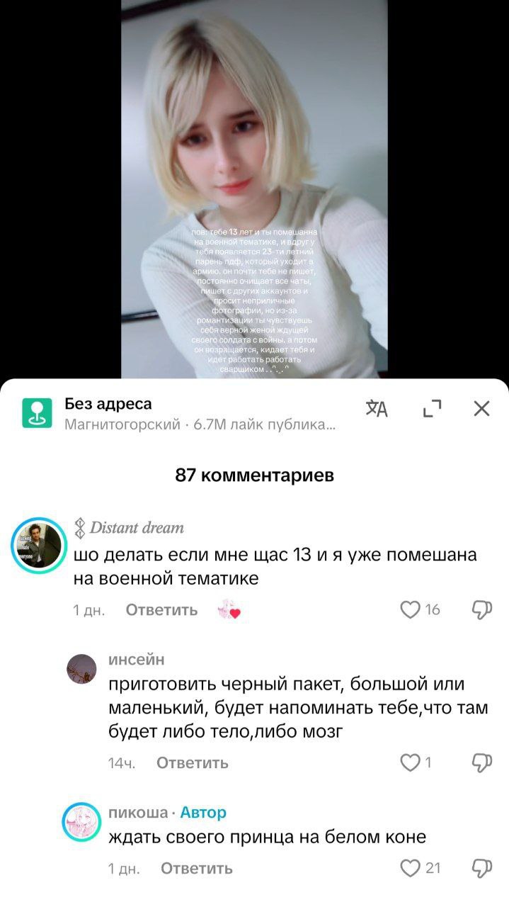Dislike the инсейн reply

tap(481, 763)
